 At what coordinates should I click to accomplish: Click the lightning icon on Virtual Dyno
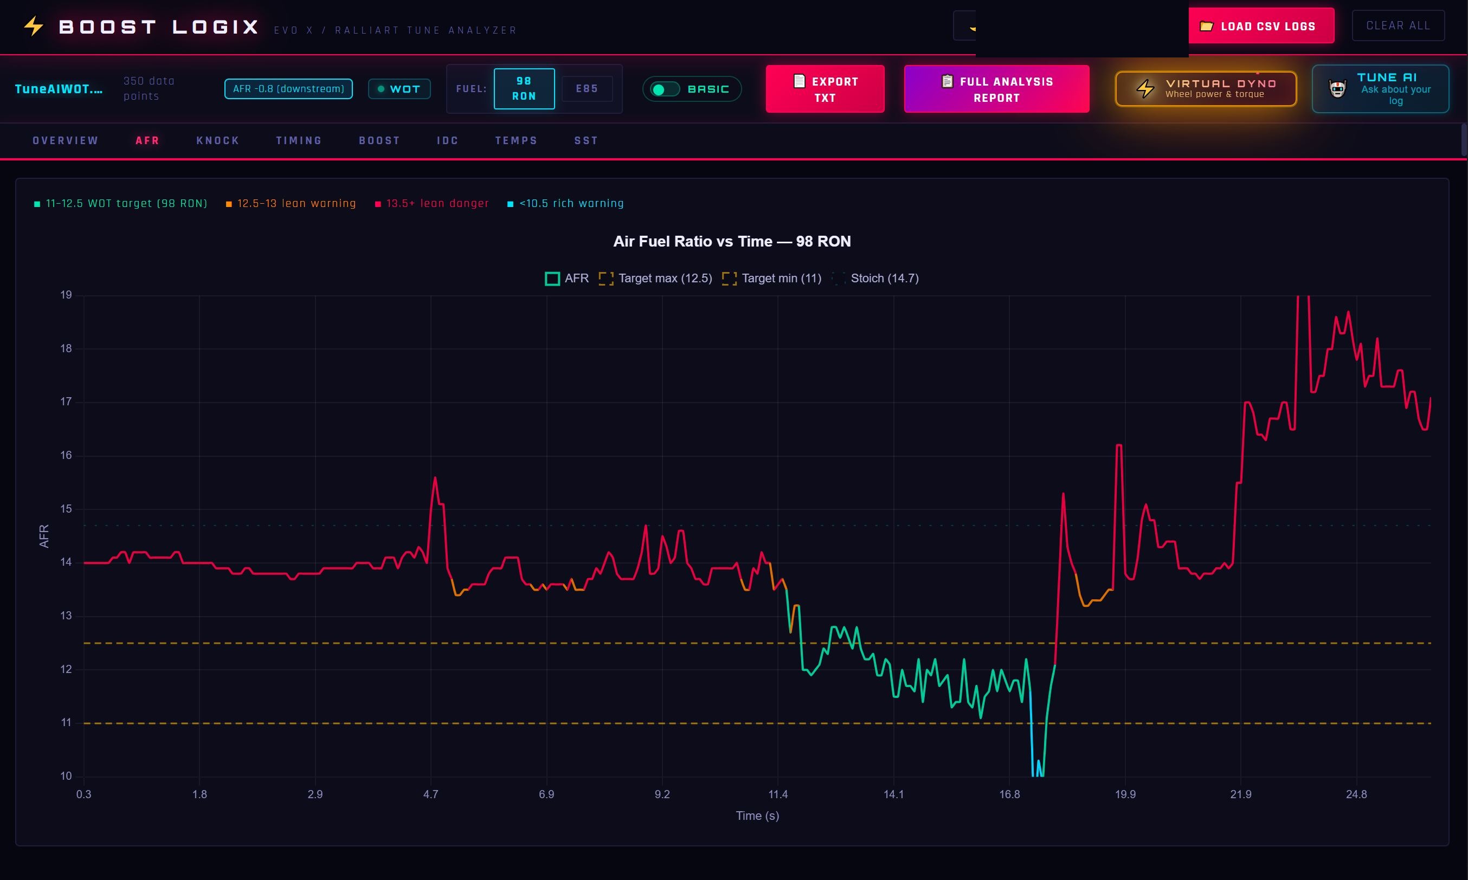click(x=1145, y=89)
